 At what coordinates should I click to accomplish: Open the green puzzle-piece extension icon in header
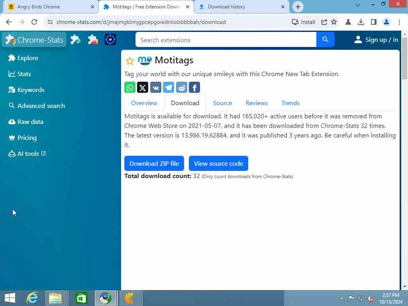tap(75, 39)
